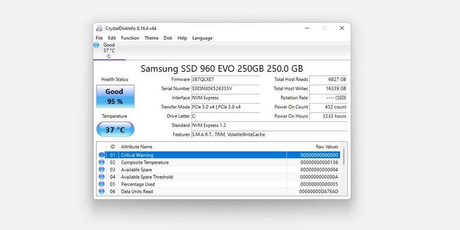The image size is (460, 230).
Task: Click raw value 00000000000005
Action: point(319,184)
